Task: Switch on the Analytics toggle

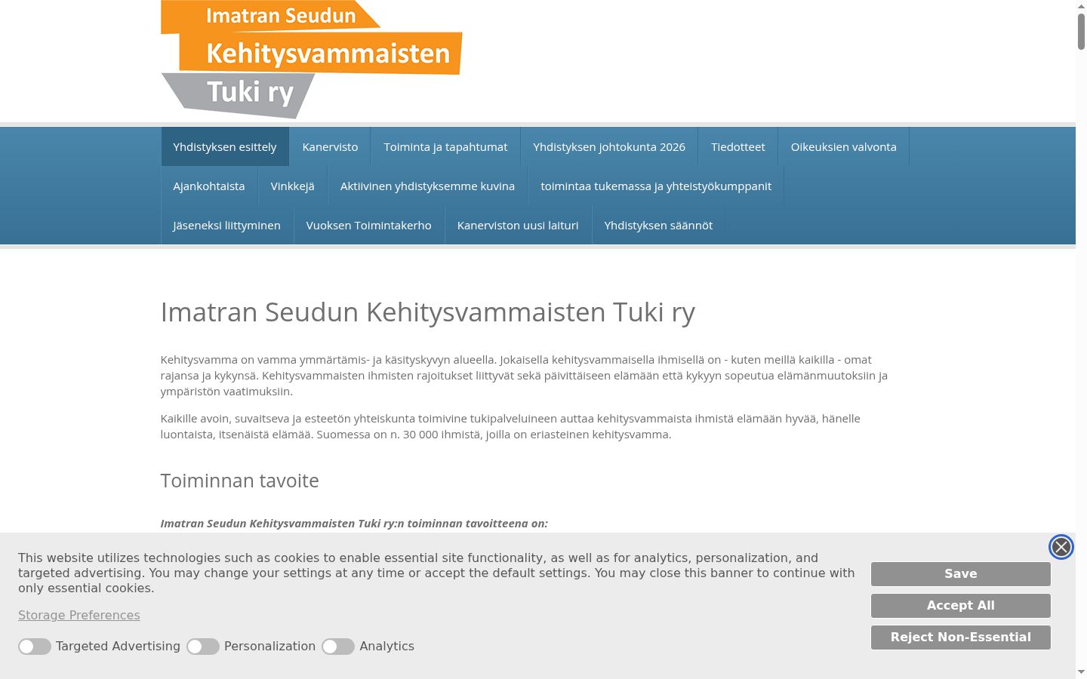Action: coord(338,647)
